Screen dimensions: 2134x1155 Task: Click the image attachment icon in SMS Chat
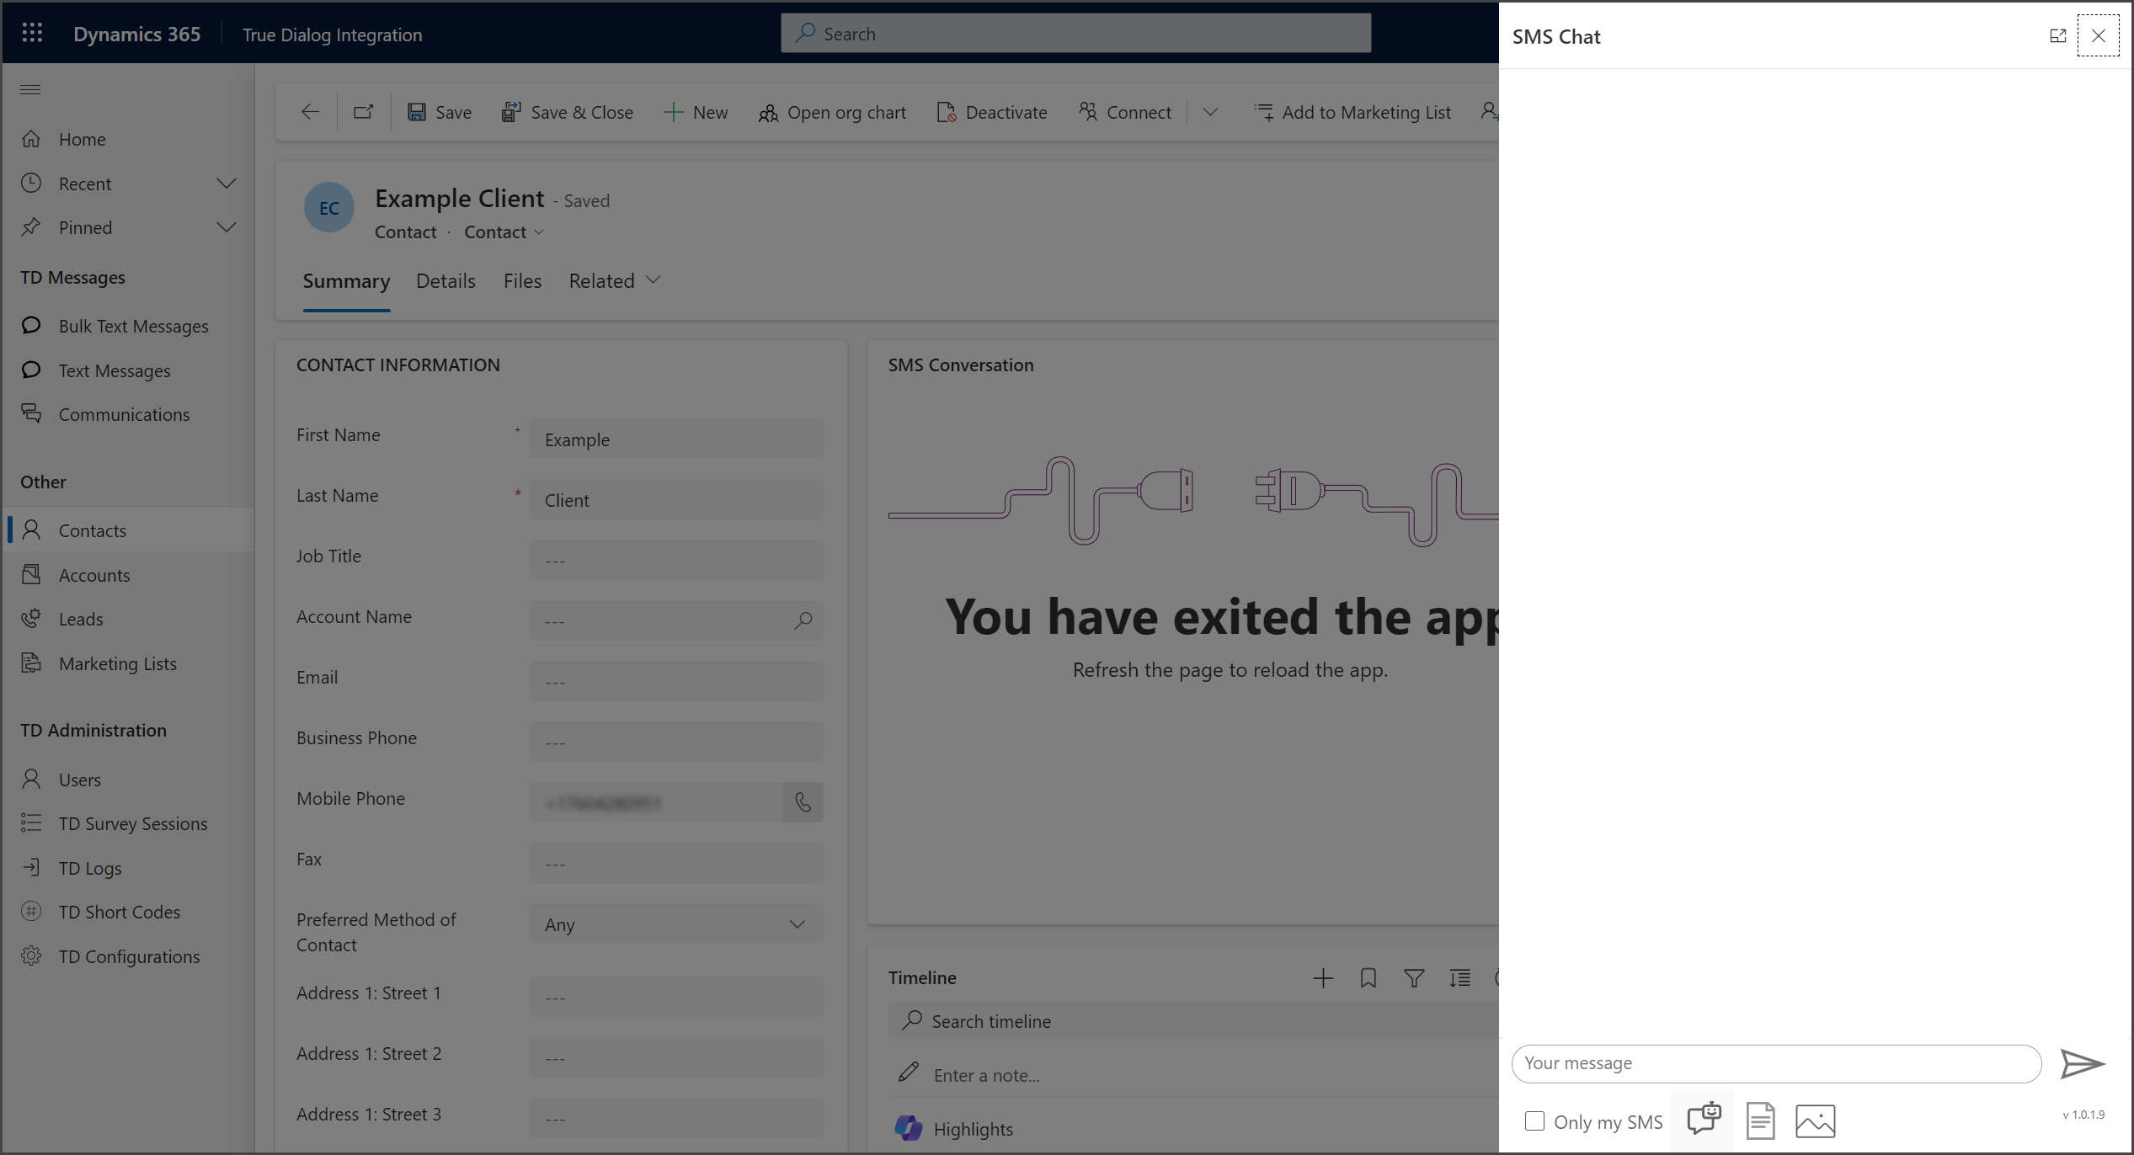(x=1815, y=1121)
